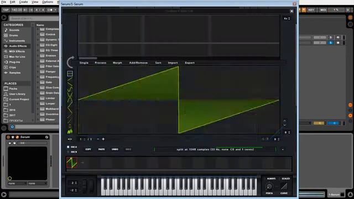
Task: Click the COPY button in Serum
Action: pyautogui.click(x=88, y=149)
